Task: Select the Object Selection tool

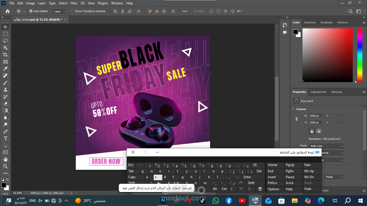Action: 5,48
